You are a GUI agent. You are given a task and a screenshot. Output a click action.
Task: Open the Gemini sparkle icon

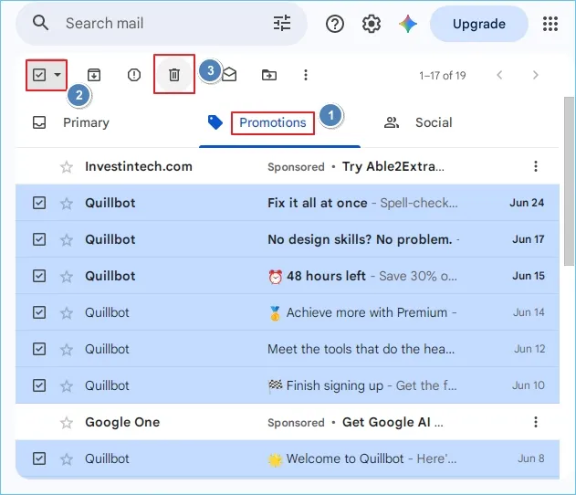click(408, 24)
